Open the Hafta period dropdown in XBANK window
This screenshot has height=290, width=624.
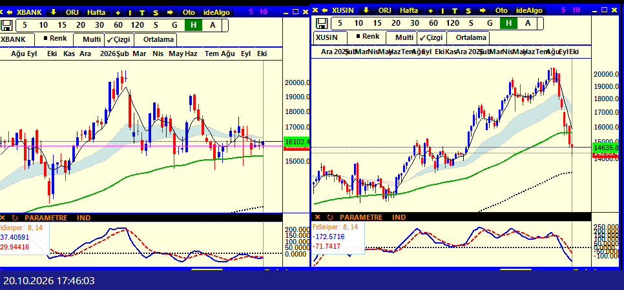[x=96, y=12]
